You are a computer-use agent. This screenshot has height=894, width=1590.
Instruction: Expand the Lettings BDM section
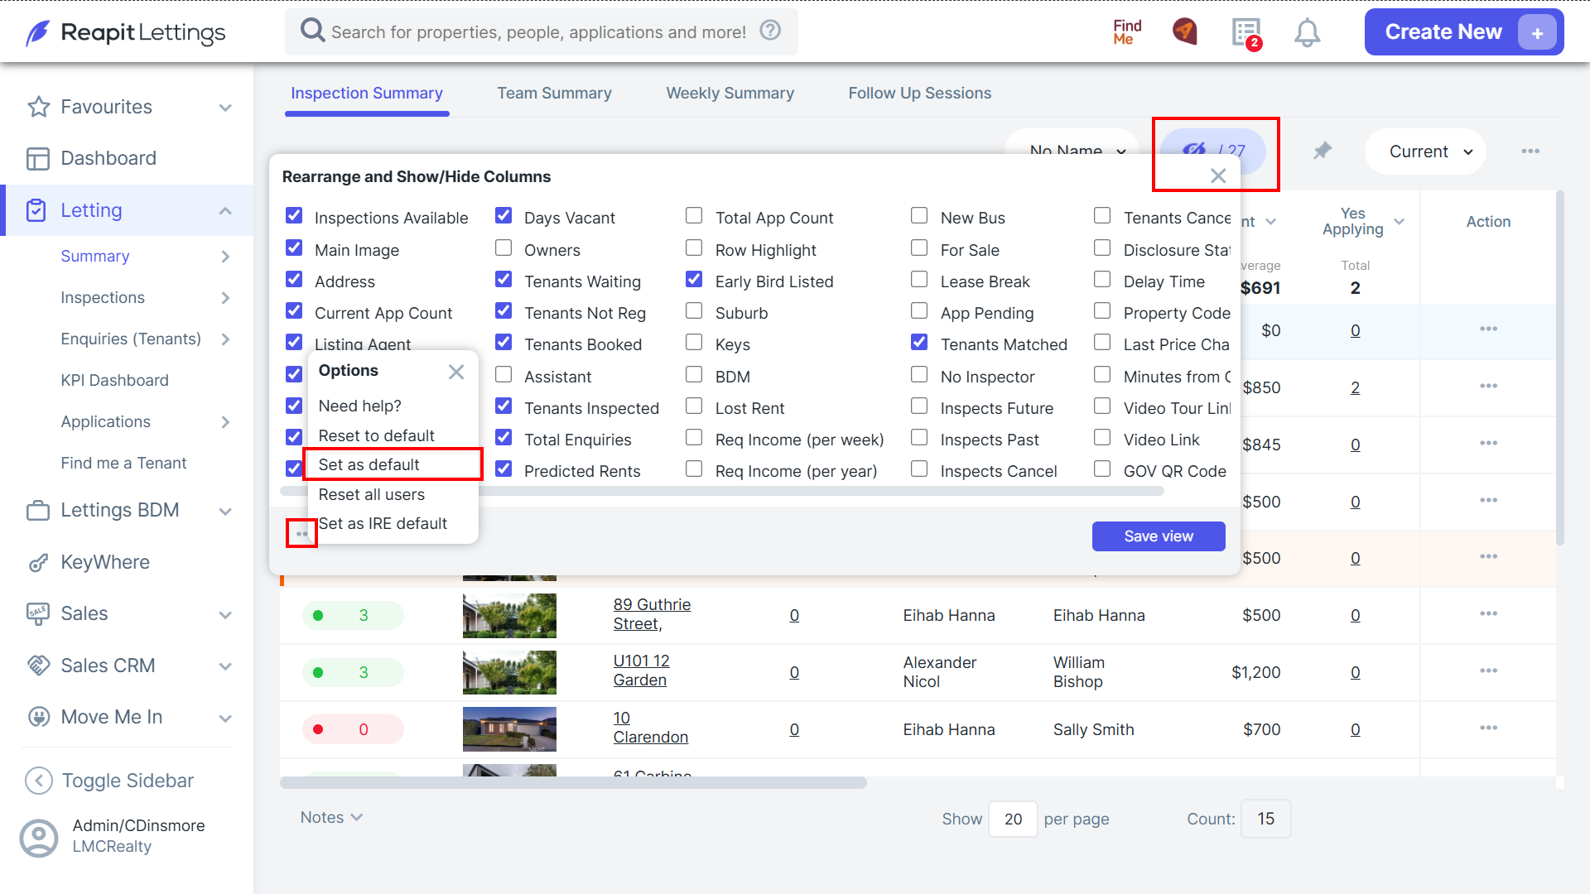225,512
